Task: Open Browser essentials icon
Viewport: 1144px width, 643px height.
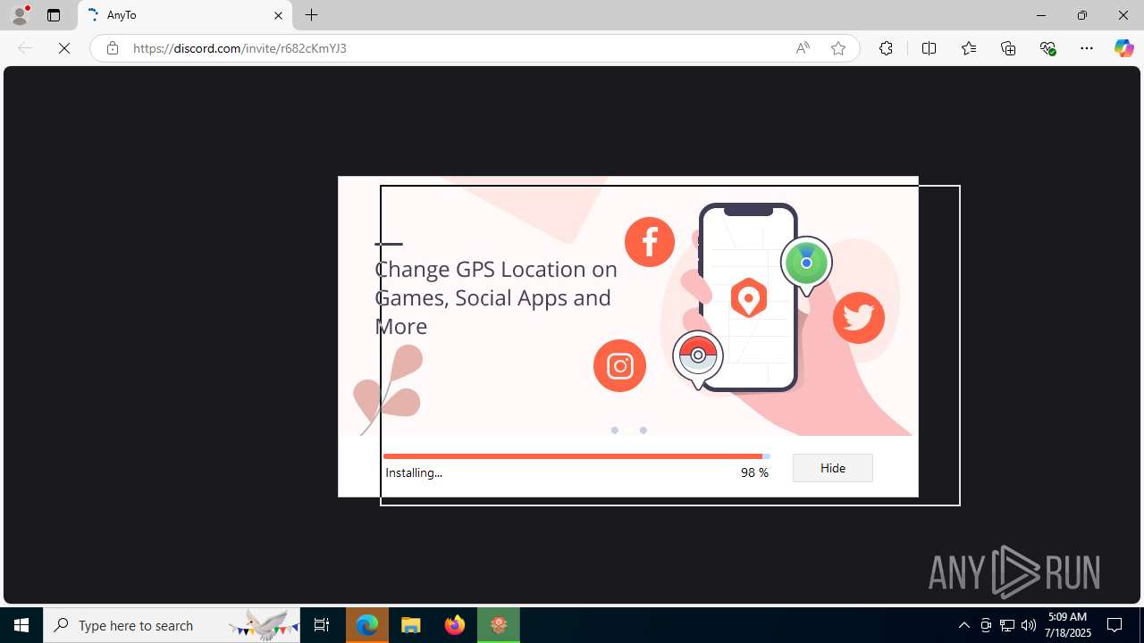Action: [1048, 48]
